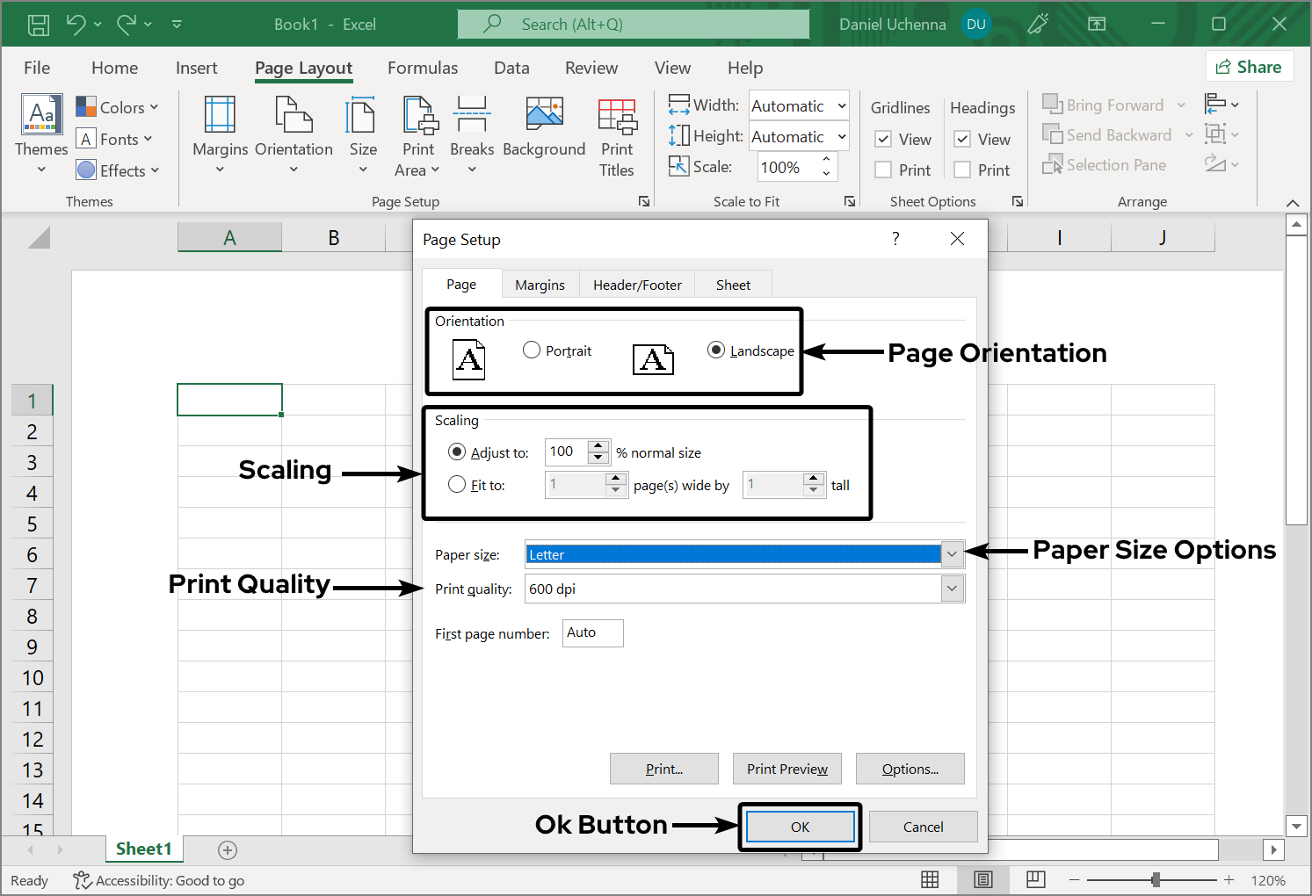Screen dimensions: 1312x896
Task: Open the Formulas ribbon tab
Action: click(x=423, y=68)
